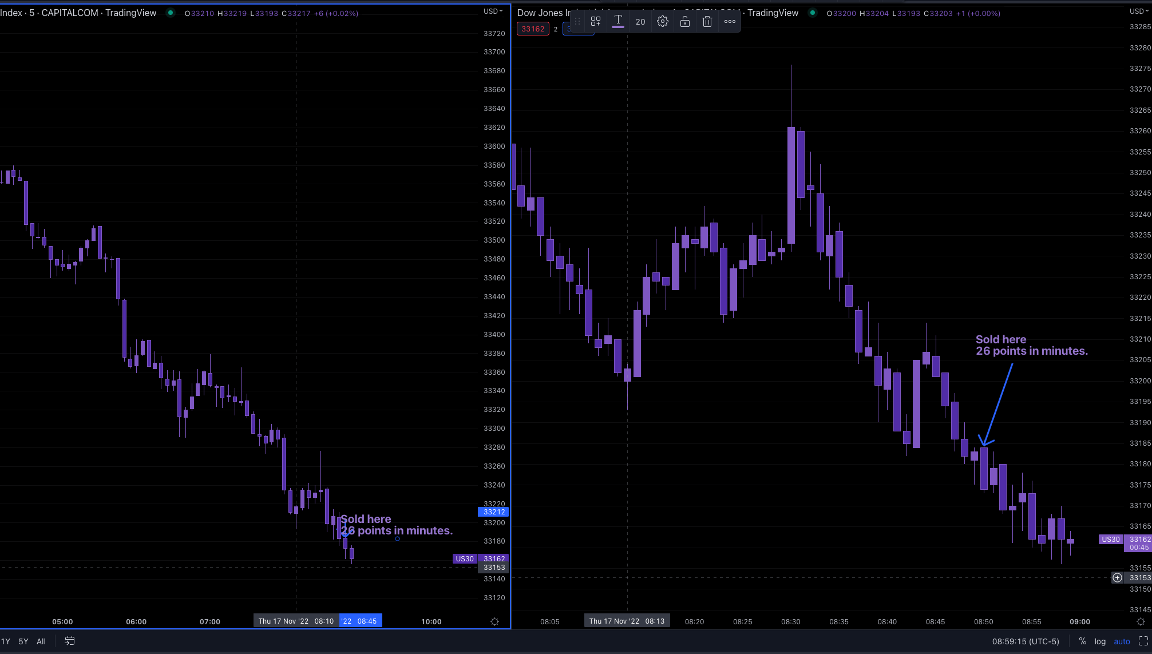This screenshot has height=654, width=1152.
Task: Enable log scale in the bottom status bar
Action: click(x=1100, y=641)
